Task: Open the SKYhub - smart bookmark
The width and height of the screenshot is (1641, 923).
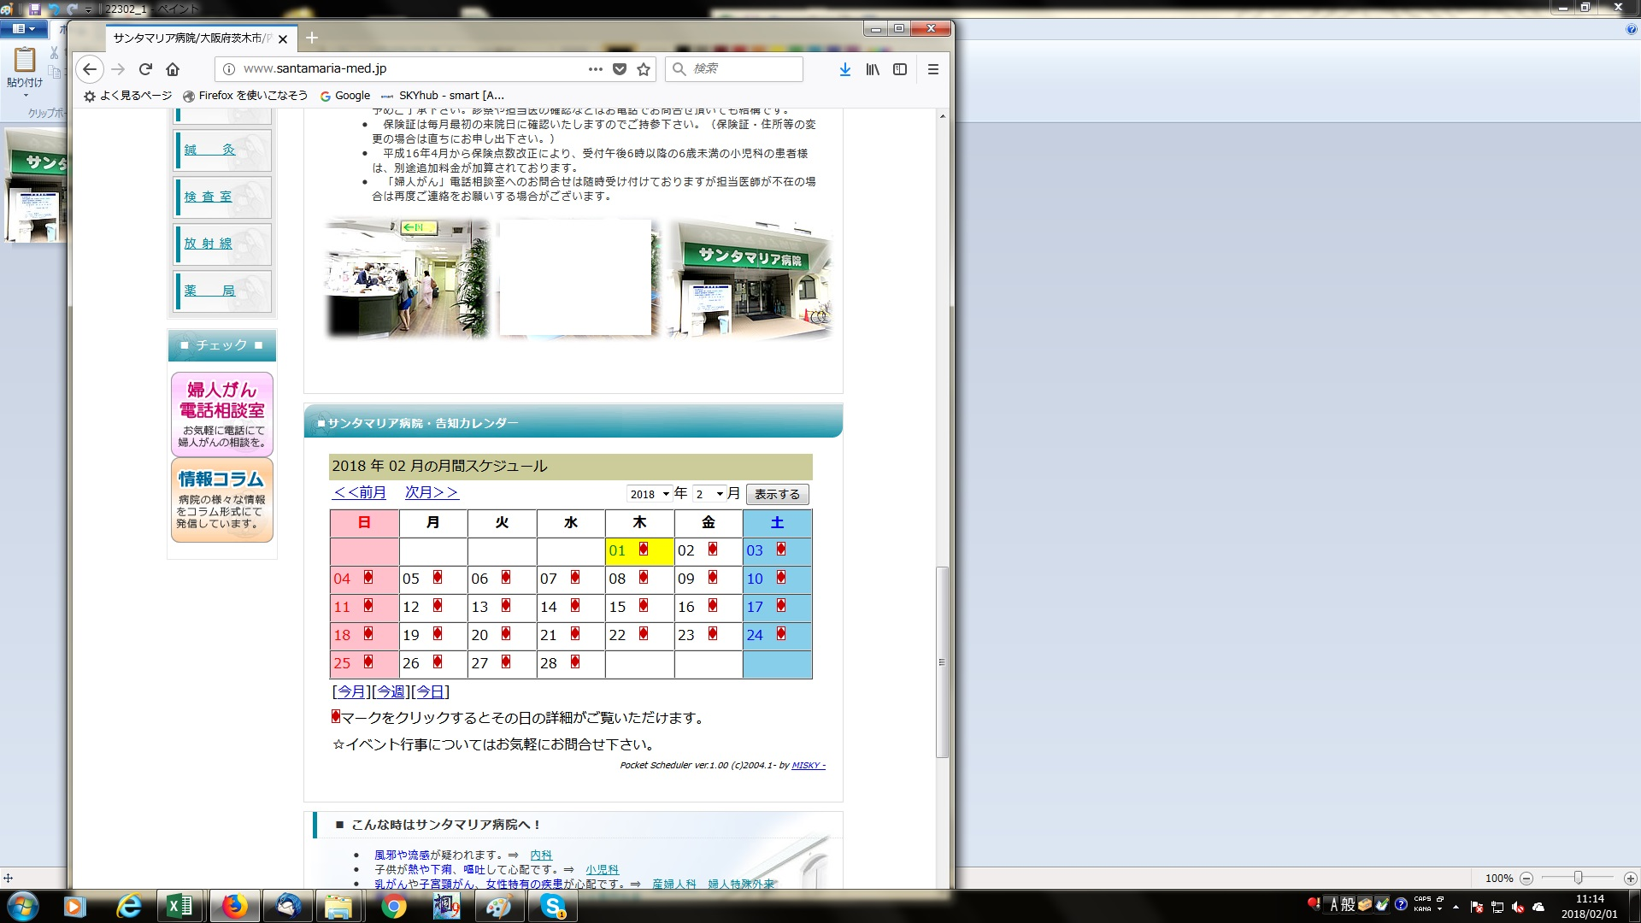Action: [443, 96]
